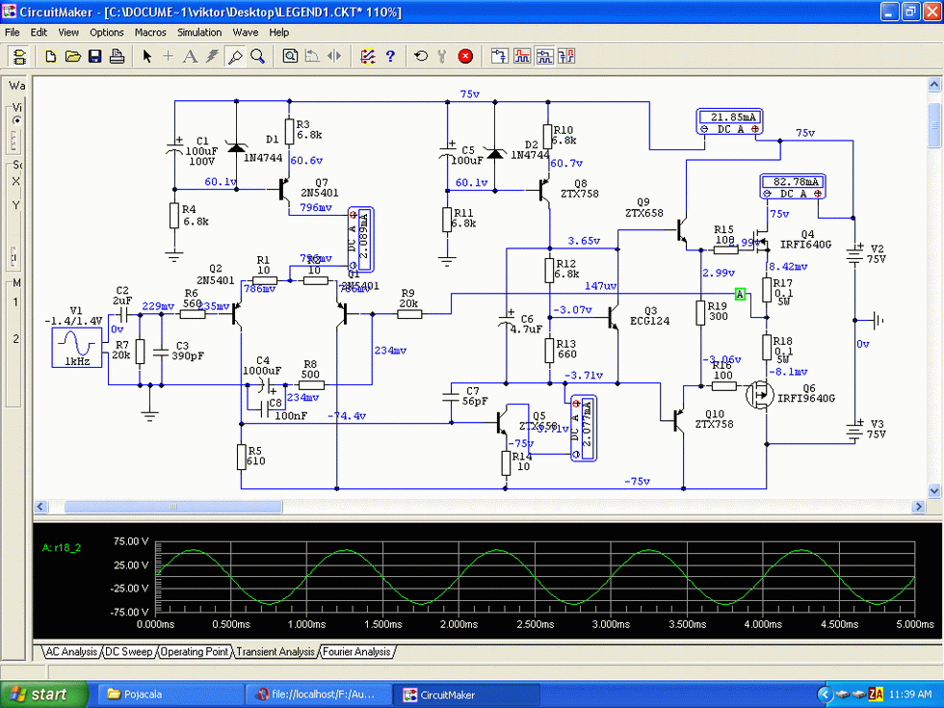The width and height of the screenshot is (944, 708).
Task: Switch to Fourier Analysis tab
Action: coord(357,651)
